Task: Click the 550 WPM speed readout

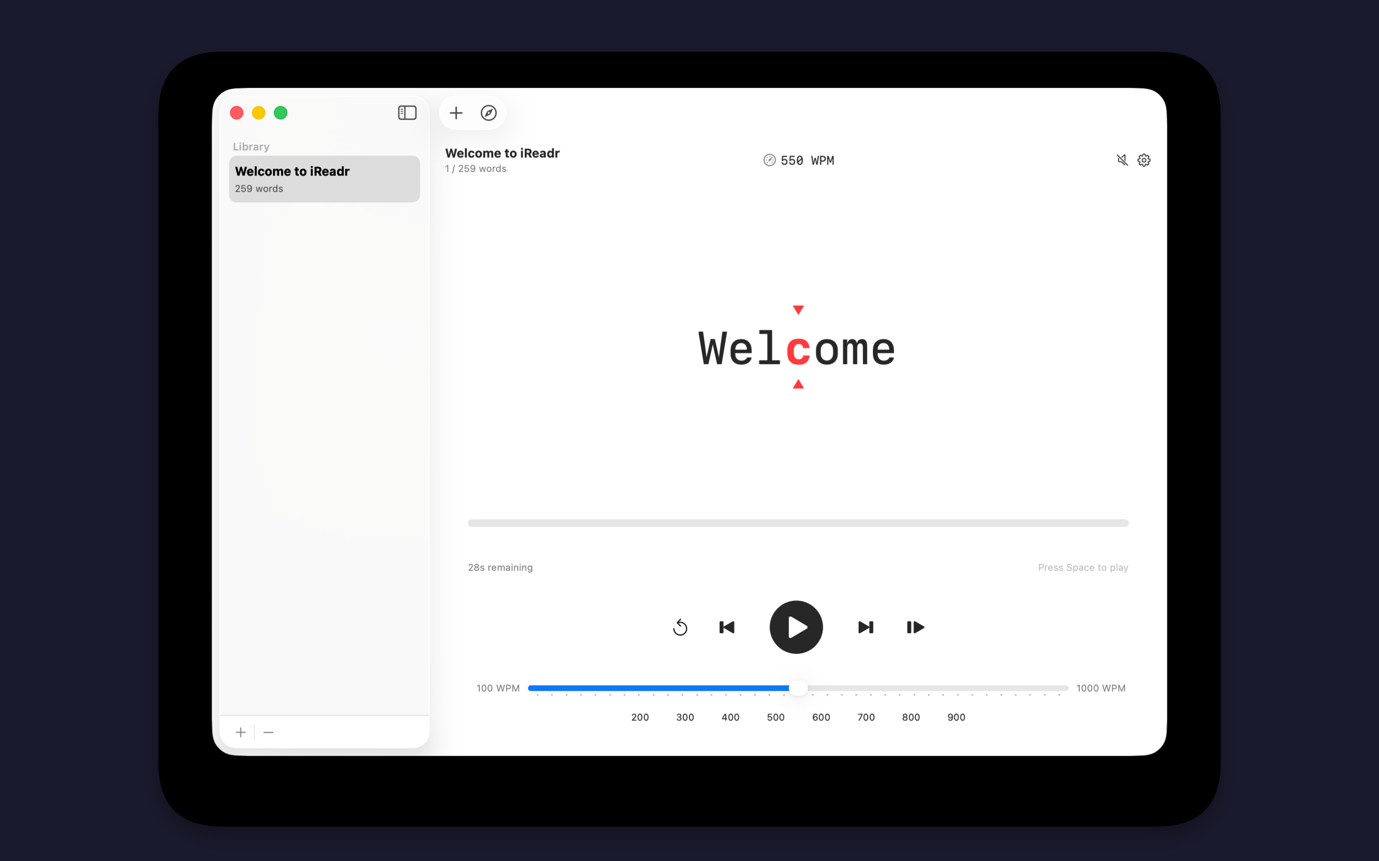Action: pos(807,160)
